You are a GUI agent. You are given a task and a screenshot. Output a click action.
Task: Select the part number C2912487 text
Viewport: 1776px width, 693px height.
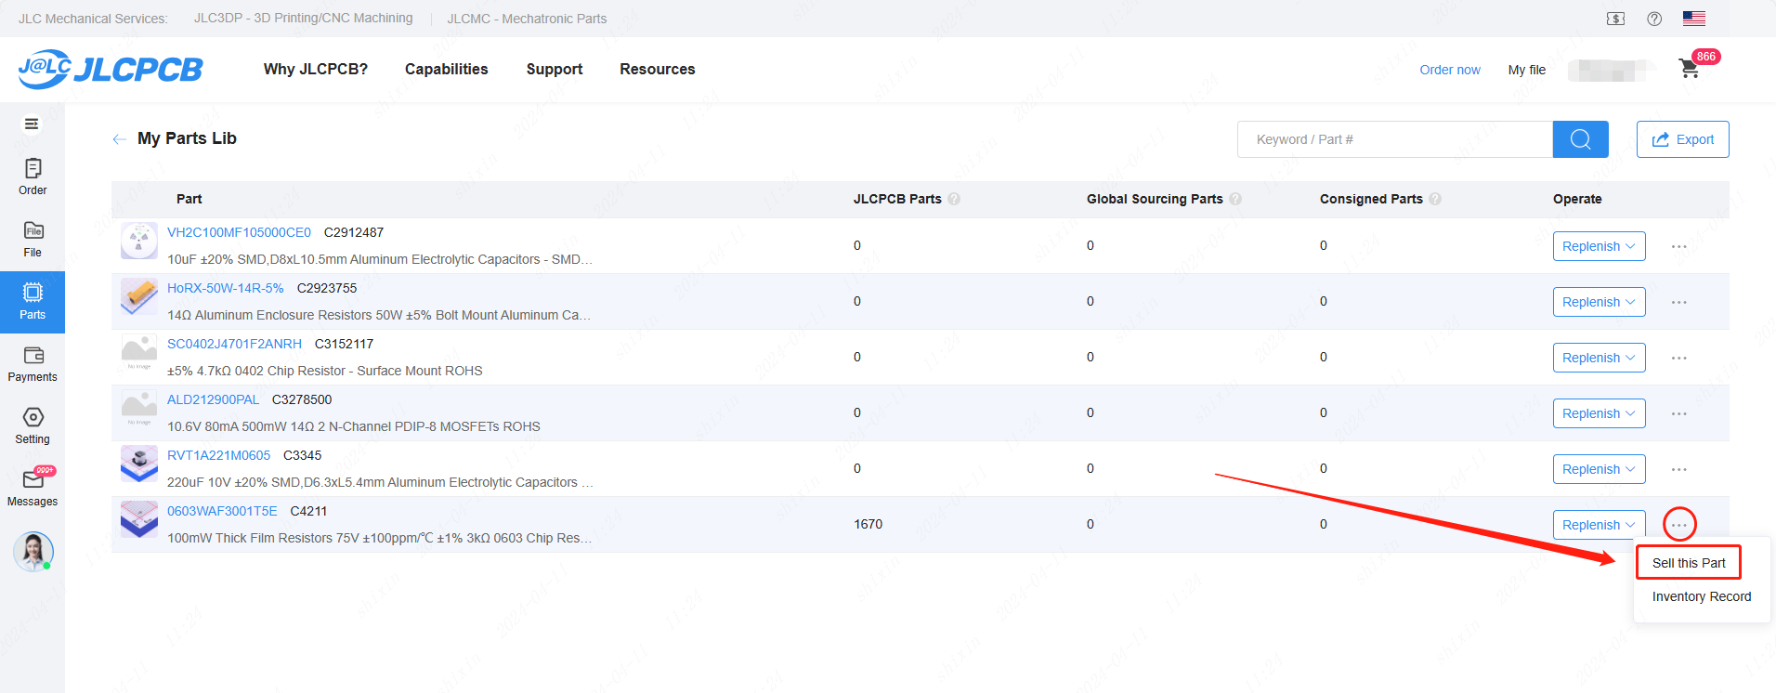tap(354, 232)
